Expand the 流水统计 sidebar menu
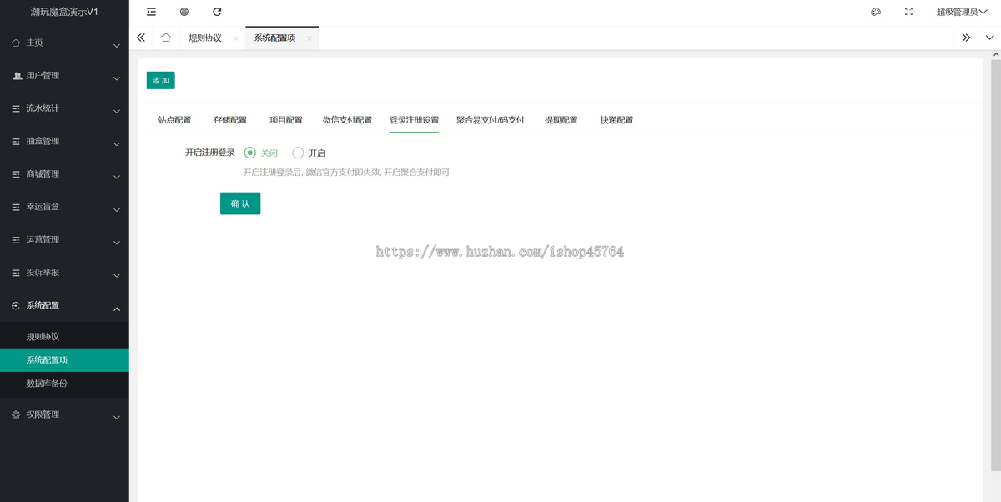The image size is (1001, 502). [x=64, y=108]
